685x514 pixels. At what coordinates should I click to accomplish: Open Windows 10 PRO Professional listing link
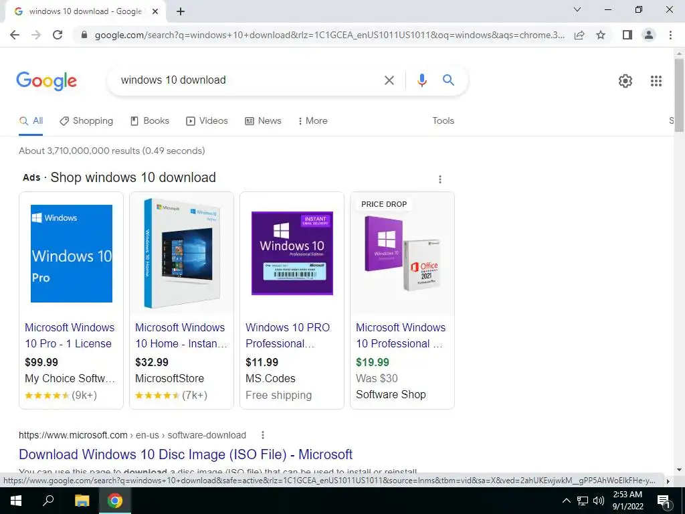coord(288,335)
